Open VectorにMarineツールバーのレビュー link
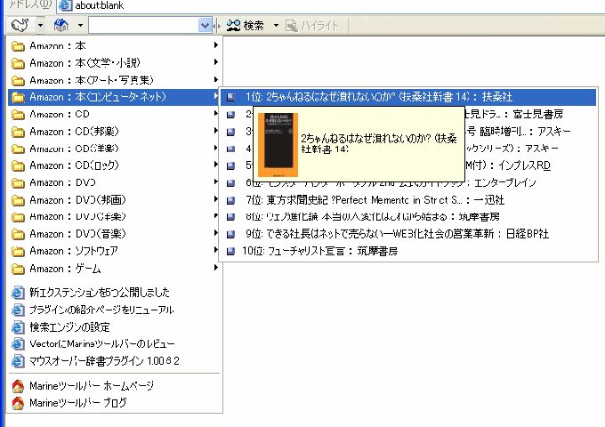The width and height of the screenshot is (605, 427). (102, 343)
